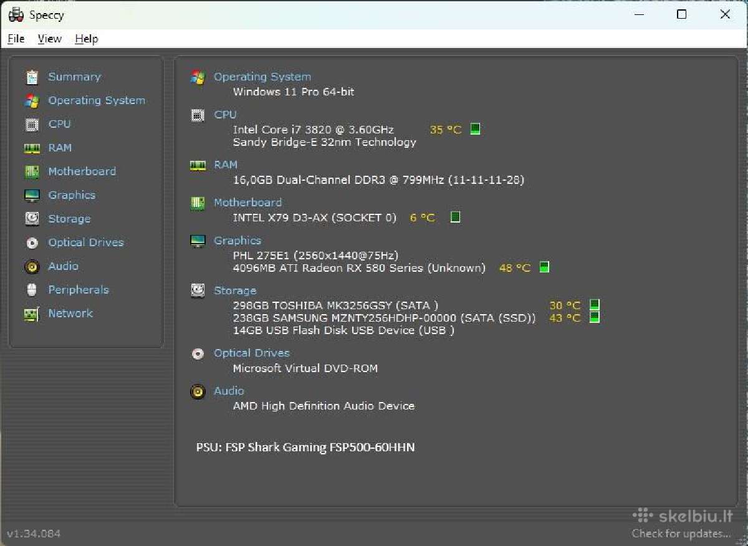Image resolution: width=748 pixels, height=546 pixels.
Task: Click the Storage hard drive sidebar icon
Action: click(x=32, y=219)
